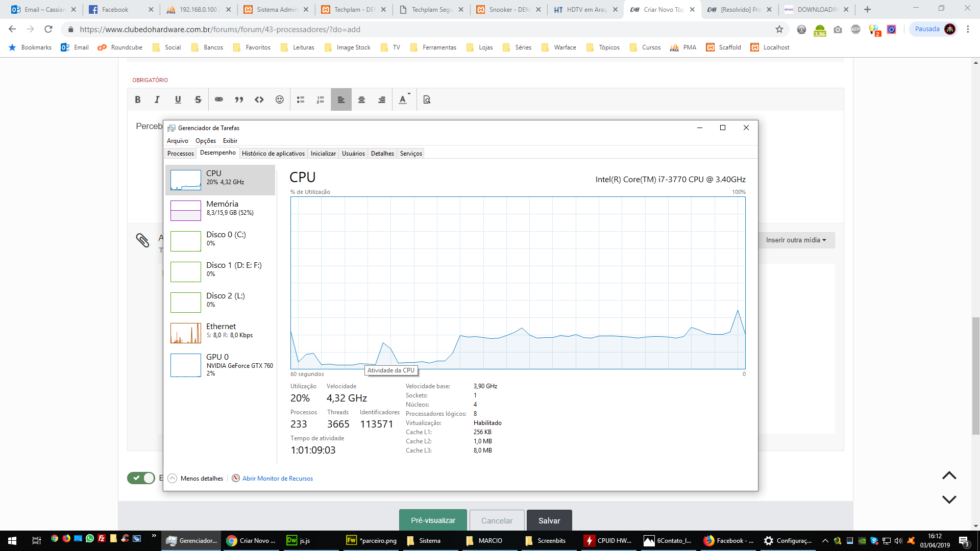The image size is (980, 551).
Task: Select Disco 0 (C:) in Task Manager
Action: (220, 241)
